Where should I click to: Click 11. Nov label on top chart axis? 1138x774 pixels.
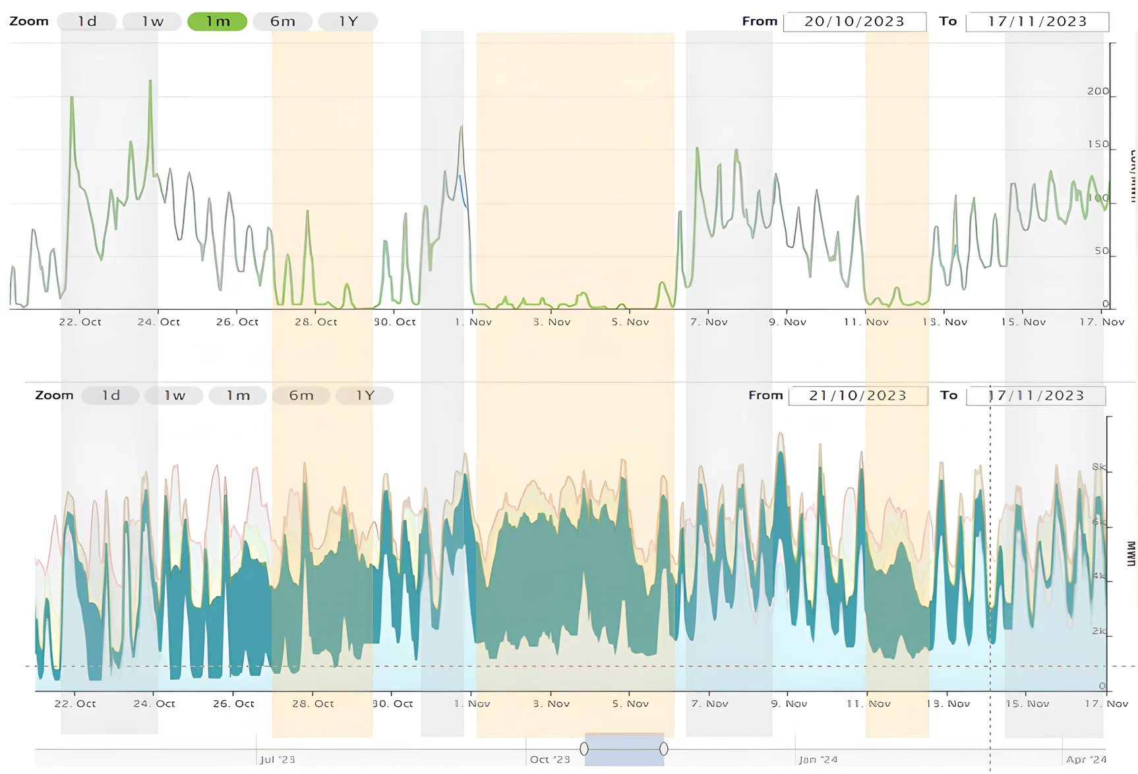click(866, 322)
